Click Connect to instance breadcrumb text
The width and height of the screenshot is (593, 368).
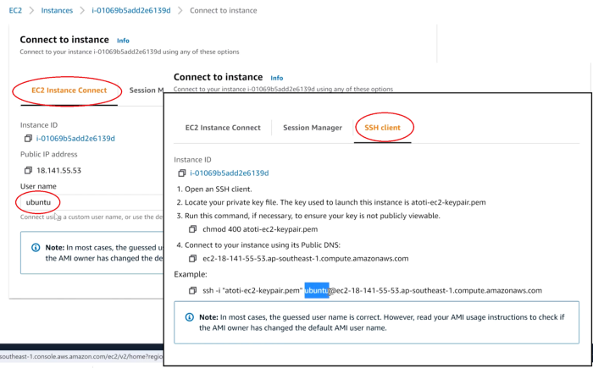coord(223,11)
